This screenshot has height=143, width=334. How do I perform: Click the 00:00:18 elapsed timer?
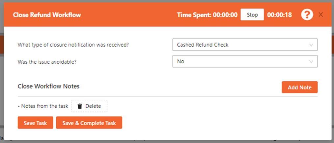point(279,15)
